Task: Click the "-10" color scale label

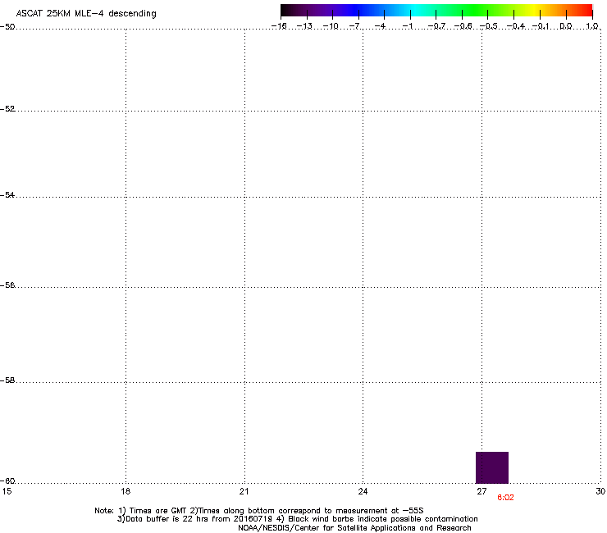Action: 331,26
